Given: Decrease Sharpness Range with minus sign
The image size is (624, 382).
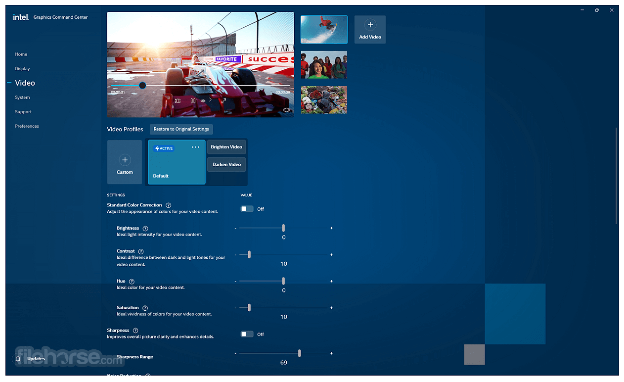Looking at the screenshot, I should click(x=235, y=354).
